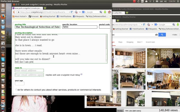The height and width of the screenshot is (112, 180).
Task: Open the Files manager from the launcher
Action: tap(3, 11)
